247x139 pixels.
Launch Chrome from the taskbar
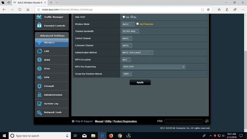tap(120, 136)
